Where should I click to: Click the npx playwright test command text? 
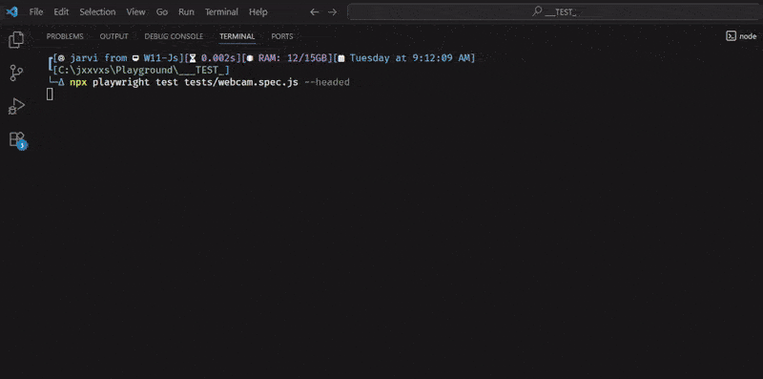tap(210, 82)
